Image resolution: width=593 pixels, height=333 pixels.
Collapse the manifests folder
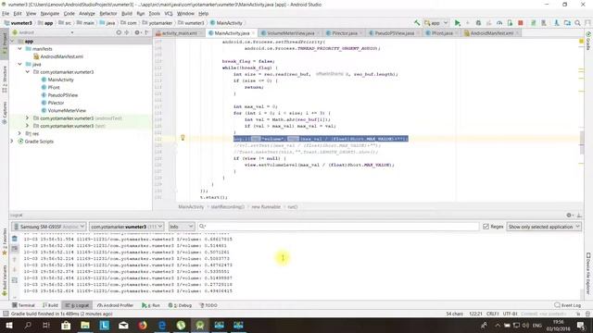coord(19,49)
